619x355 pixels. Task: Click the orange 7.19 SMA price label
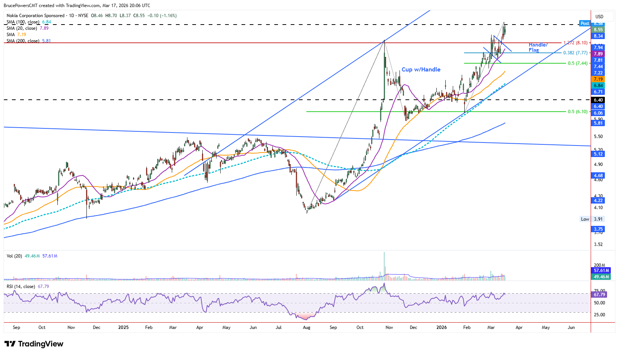coord(598,79)
